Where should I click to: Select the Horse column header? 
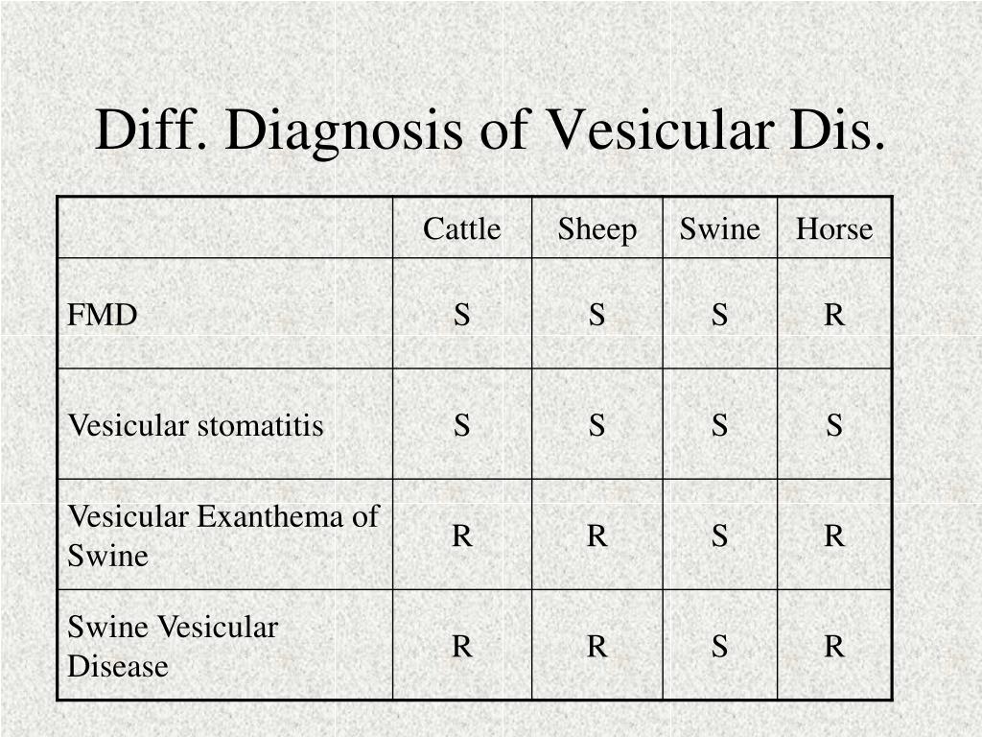coord(834,228)
